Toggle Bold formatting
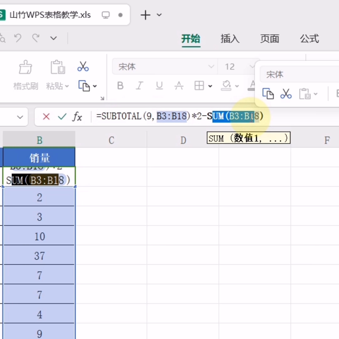The width and height of the screenshot is (339, 339). click(120, 86)
